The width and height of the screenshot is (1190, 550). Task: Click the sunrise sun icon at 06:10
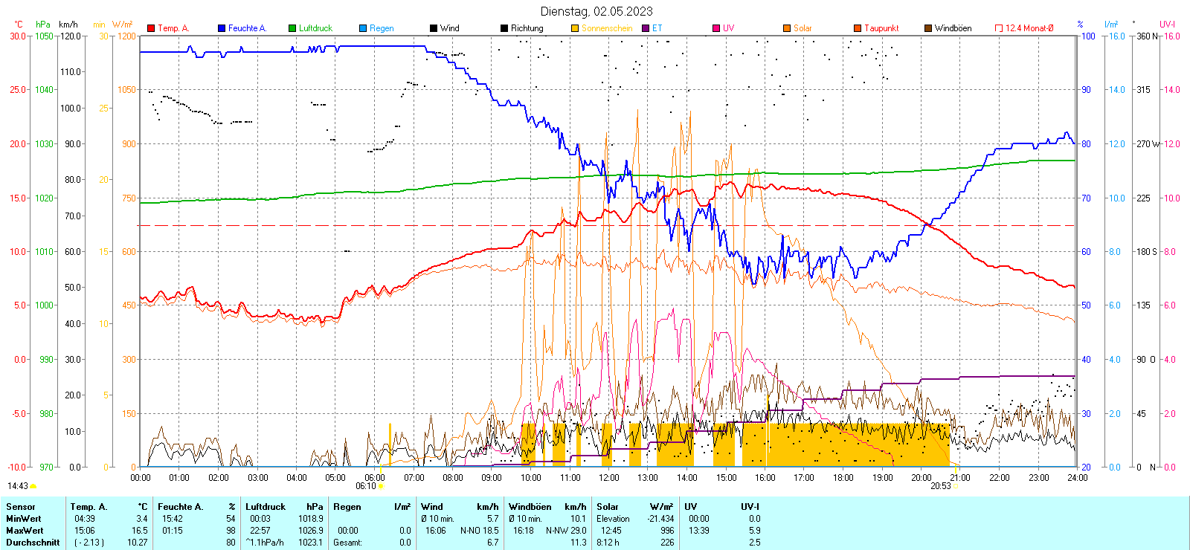(382, 486)
